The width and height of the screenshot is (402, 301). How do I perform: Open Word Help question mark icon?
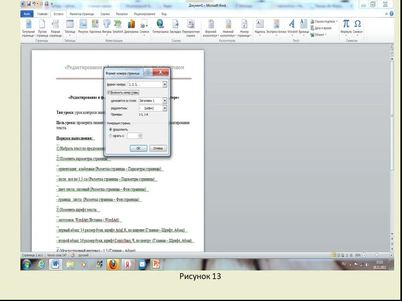(391, 14)
